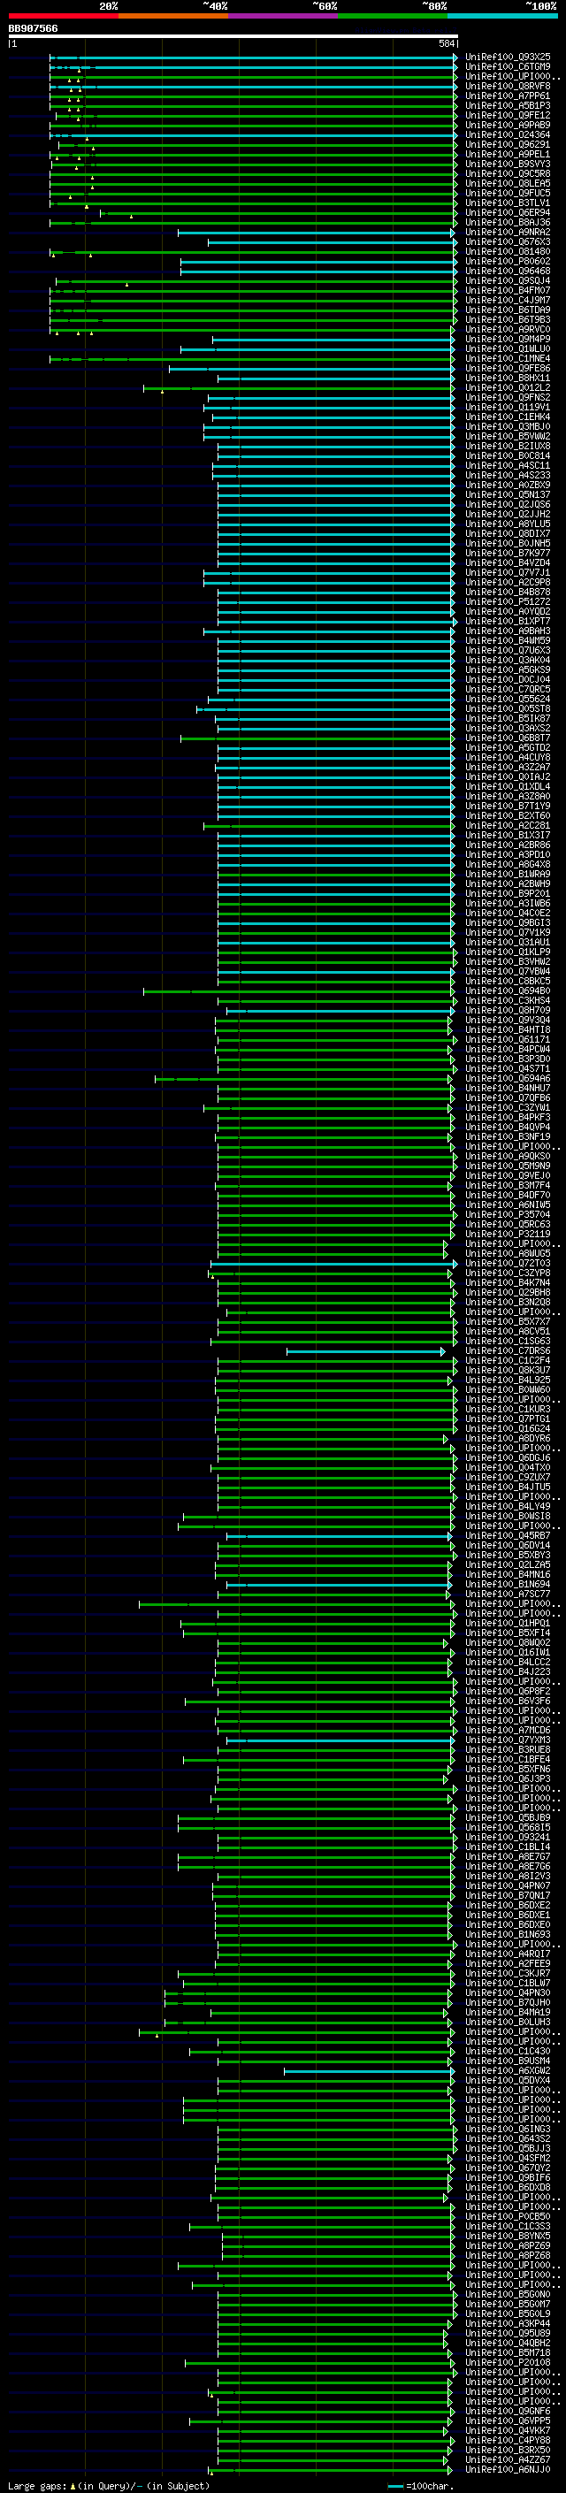The height and width of the screenshot is (2493, 566).
Task: Select hit label UniRef100_A5B1P3
Action: pyautogui.click(x=507, y=105)
